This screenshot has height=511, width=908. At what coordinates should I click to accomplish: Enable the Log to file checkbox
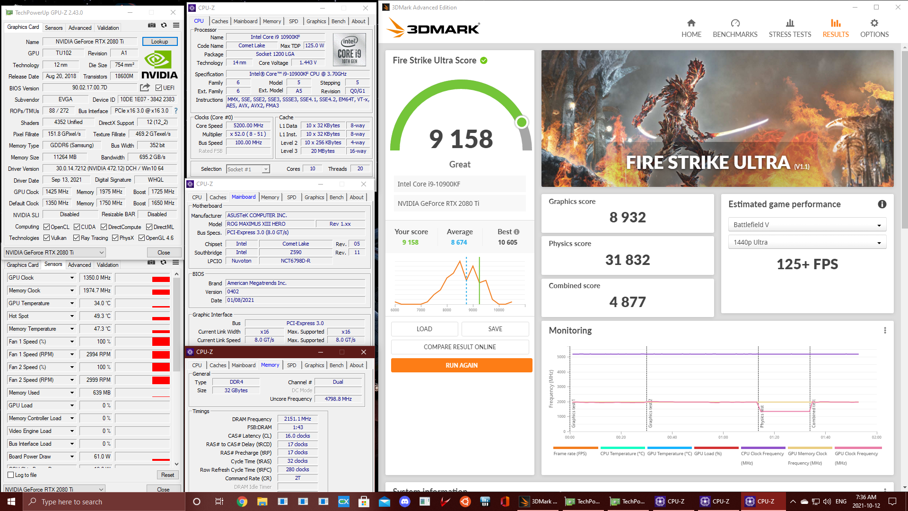click(x=11, y=475)
